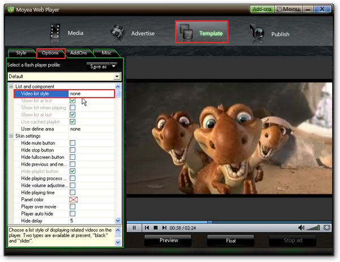Collapse the Skin settings group

11,136
